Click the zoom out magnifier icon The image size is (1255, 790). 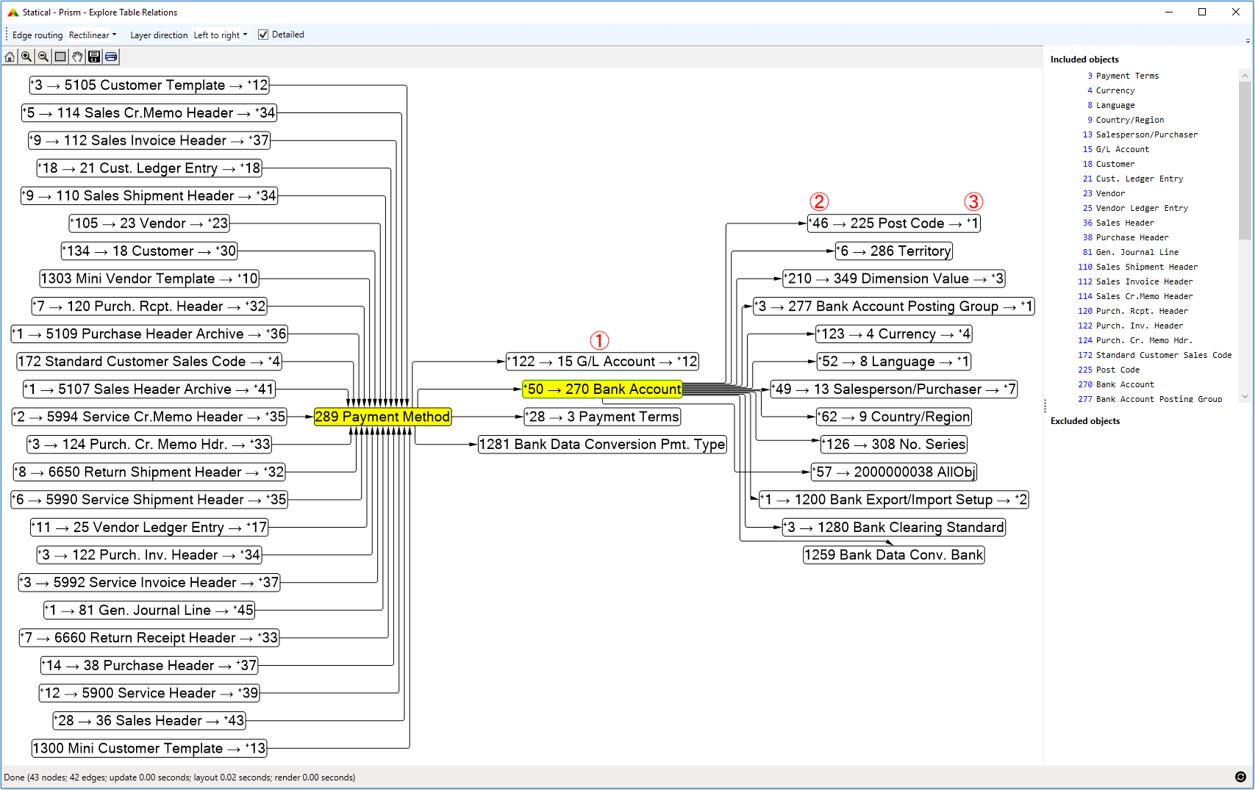[43, 57]
